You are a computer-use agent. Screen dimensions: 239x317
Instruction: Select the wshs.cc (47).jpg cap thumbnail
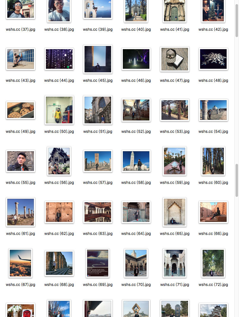tap(175, 59)
